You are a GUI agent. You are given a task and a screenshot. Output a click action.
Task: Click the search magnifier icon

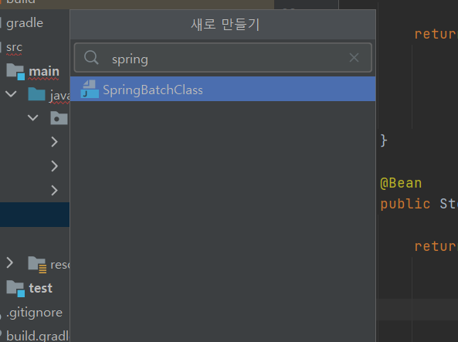(x=91, y=58)
